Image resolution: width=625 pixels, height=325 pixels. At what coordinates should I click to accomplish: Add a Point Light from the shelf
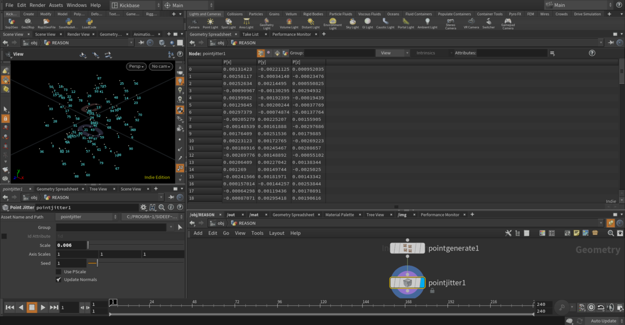pyautogui.click(x=210, y=23)
